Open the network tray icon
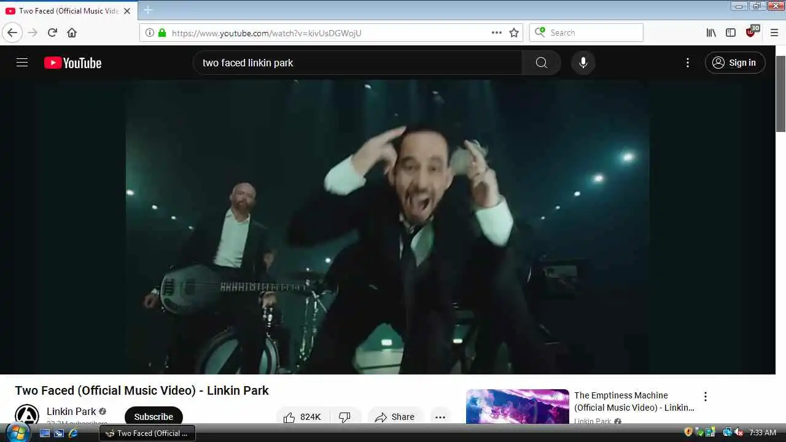Viewport: 786px width, 442px height. (727, 432)
